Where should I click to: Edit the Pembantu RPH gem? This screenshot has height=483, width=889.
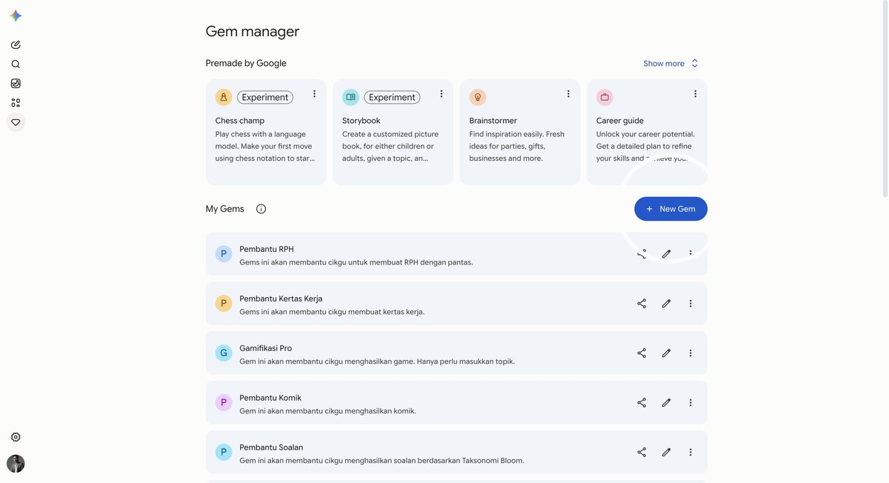pyautogui.click(x=666, y=254)
